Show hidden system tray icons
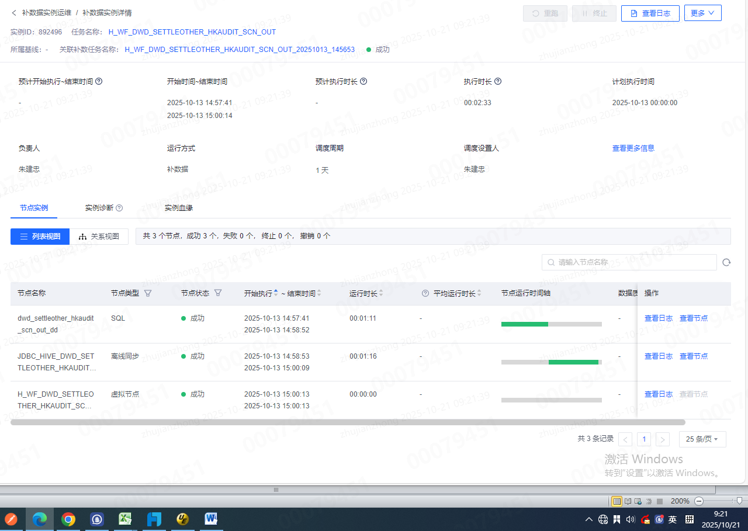 click(x=588, y=519)
